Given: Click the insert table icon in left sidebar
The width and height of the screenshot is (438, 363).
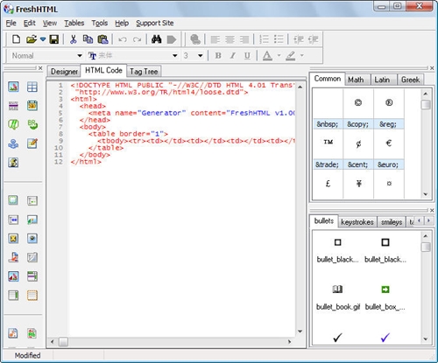Looking at the screenshot, I should point(32,87).
